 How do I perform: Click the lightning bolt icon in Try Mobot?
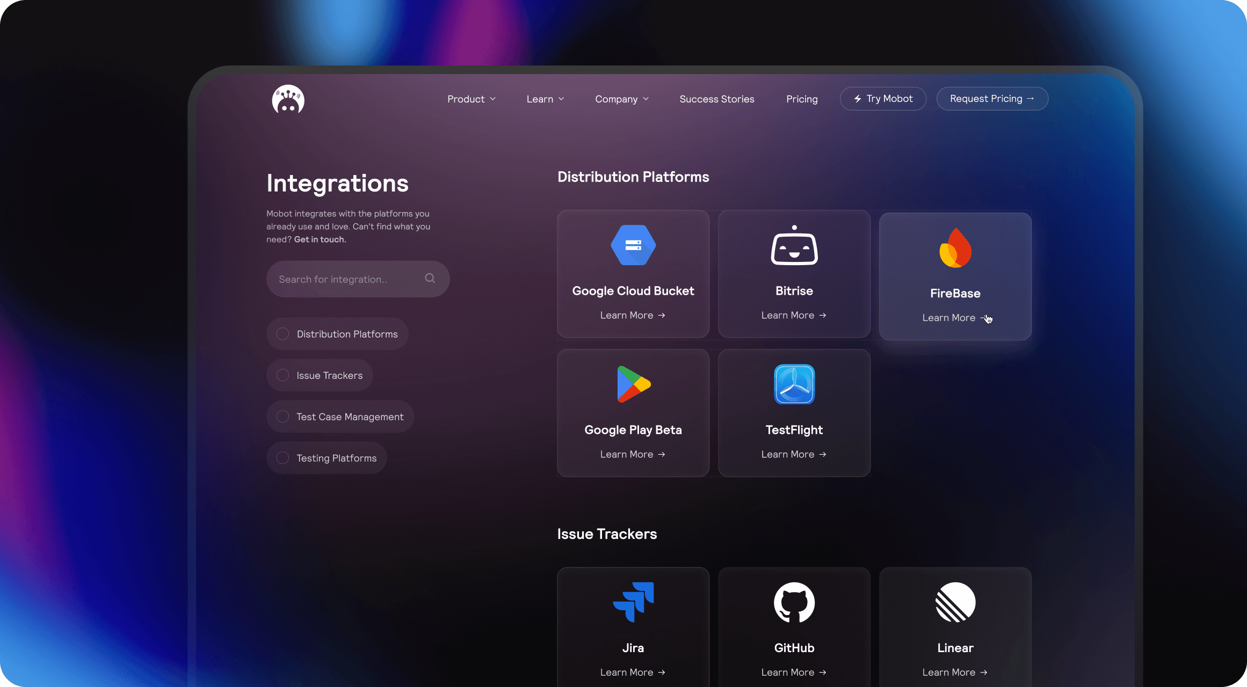pyautogui.click(x=858, y=99)
